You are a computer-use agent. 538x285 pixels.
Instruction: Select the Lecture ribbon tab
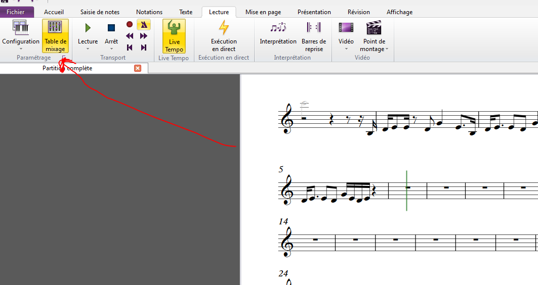pyautogui.click(x=219, y=12)
